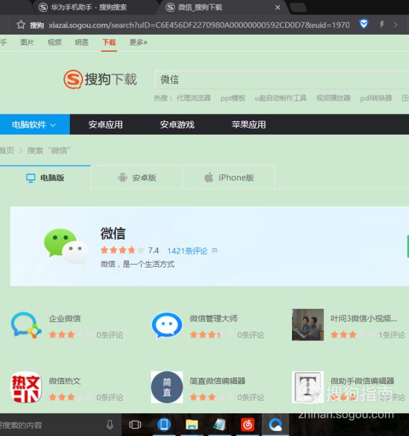Open the 简直微信编辑器 title link
The image size is (409, 436).
coord(218,381)
